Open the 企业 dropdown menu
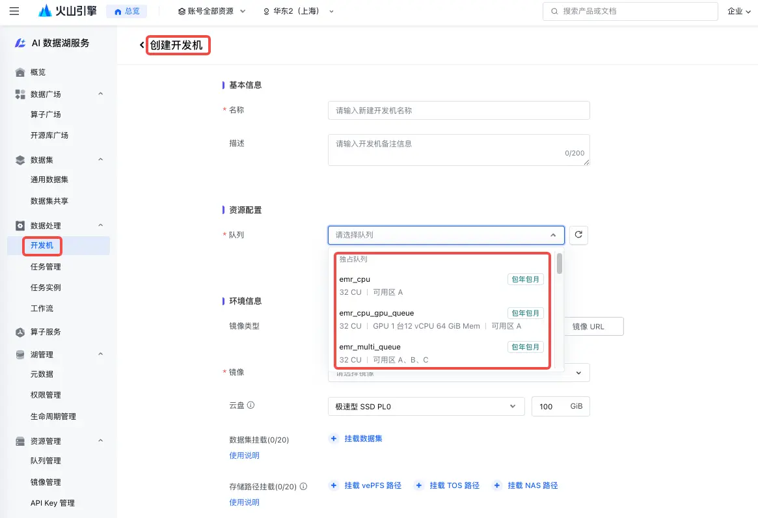The width and height of the screenshot is (758, 518). [x=738, y=11]
